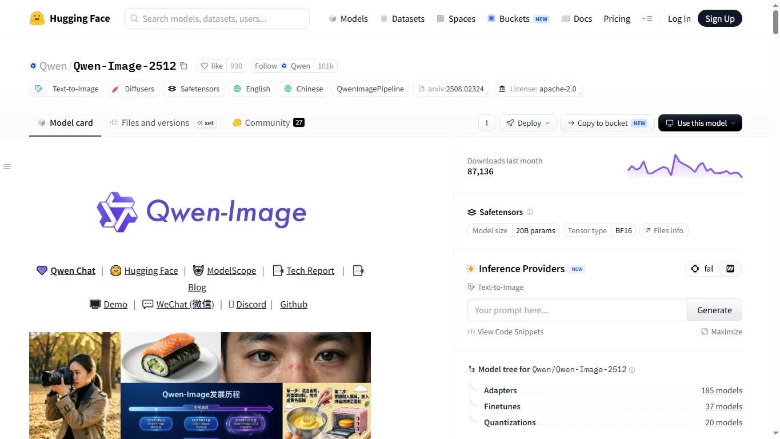
Task: Open the Adapters 185 models link
Action: pos(722,390)
